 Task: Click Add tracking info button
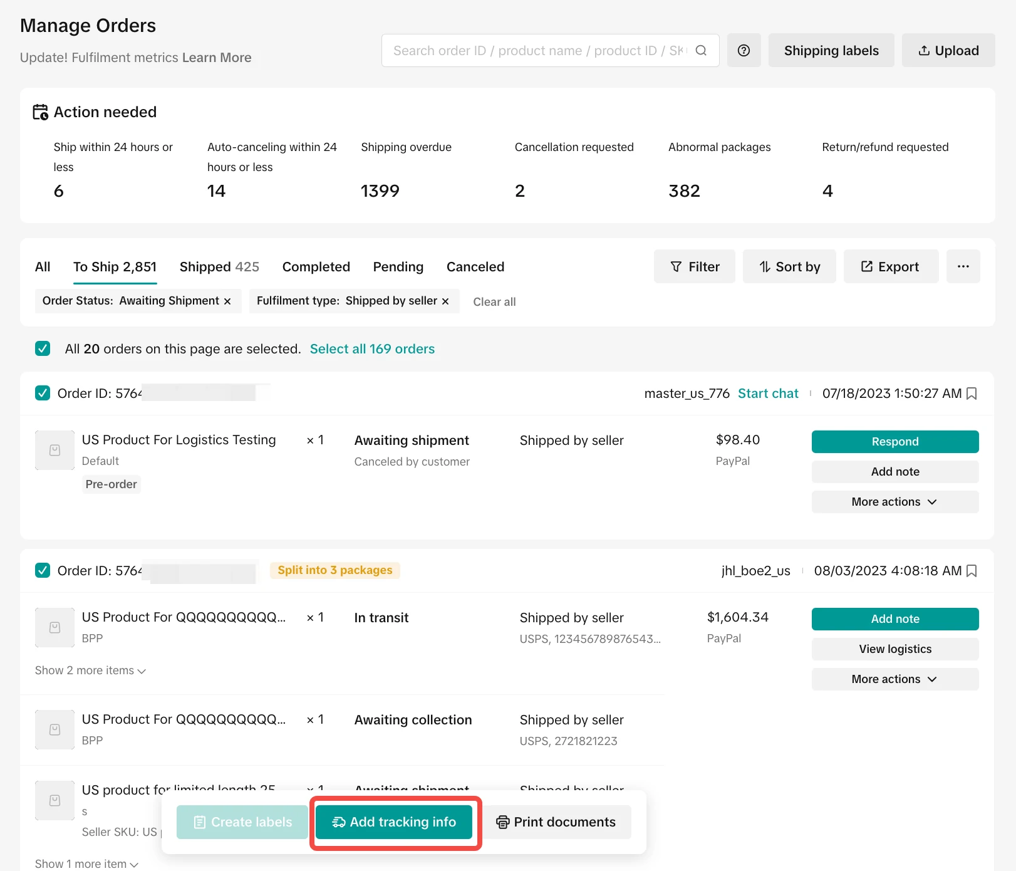(394, 822)
